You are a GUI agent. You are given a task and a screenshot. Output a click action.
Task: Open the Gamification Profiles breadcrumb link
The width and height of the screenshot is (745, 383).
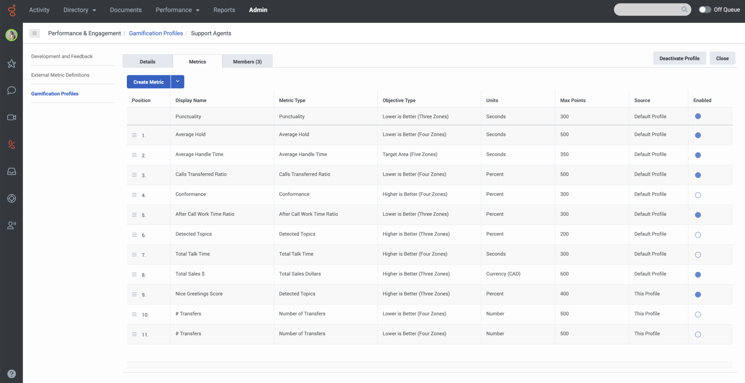[156, 33]
